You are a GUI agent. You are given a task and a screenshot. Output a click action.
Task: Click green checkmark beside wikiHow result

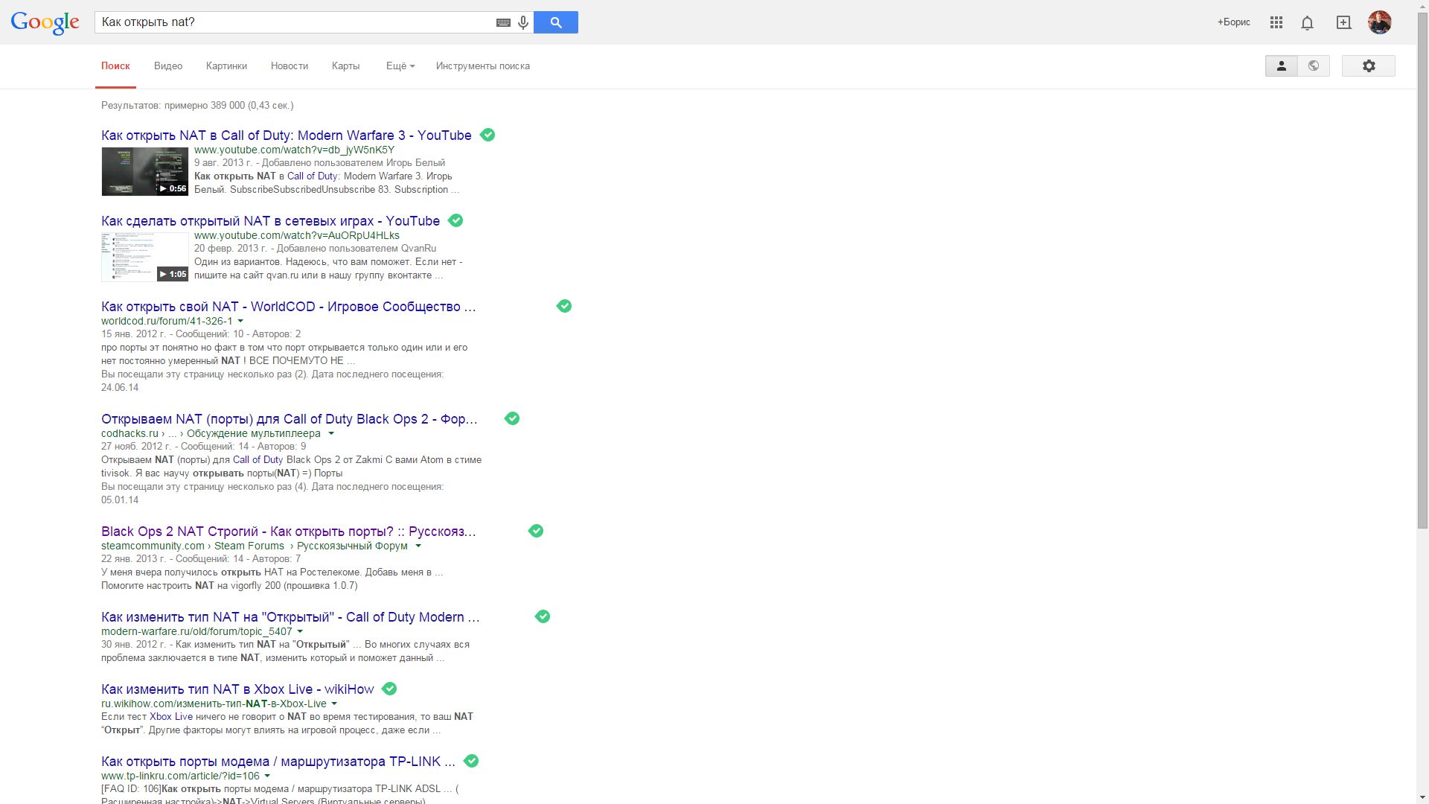point(389,689)
